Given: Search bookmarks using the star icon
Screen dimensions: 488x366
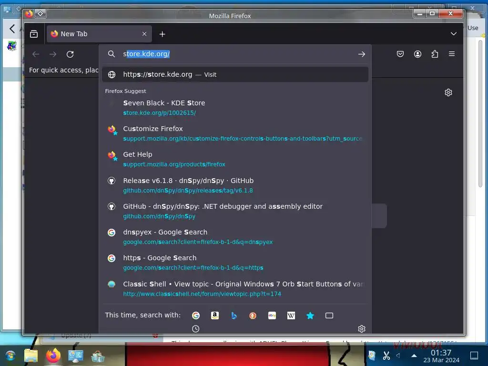Looking at the screenshot, I should (x=310, y=315).
